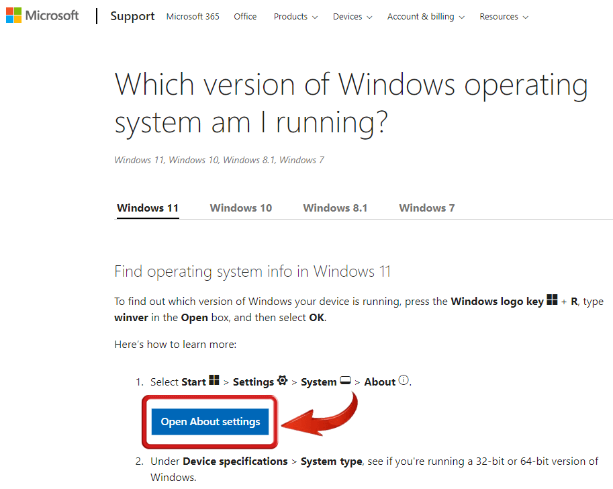
Task: Click the Windows logo key icon beside "R"
Action: click(552, 301)
